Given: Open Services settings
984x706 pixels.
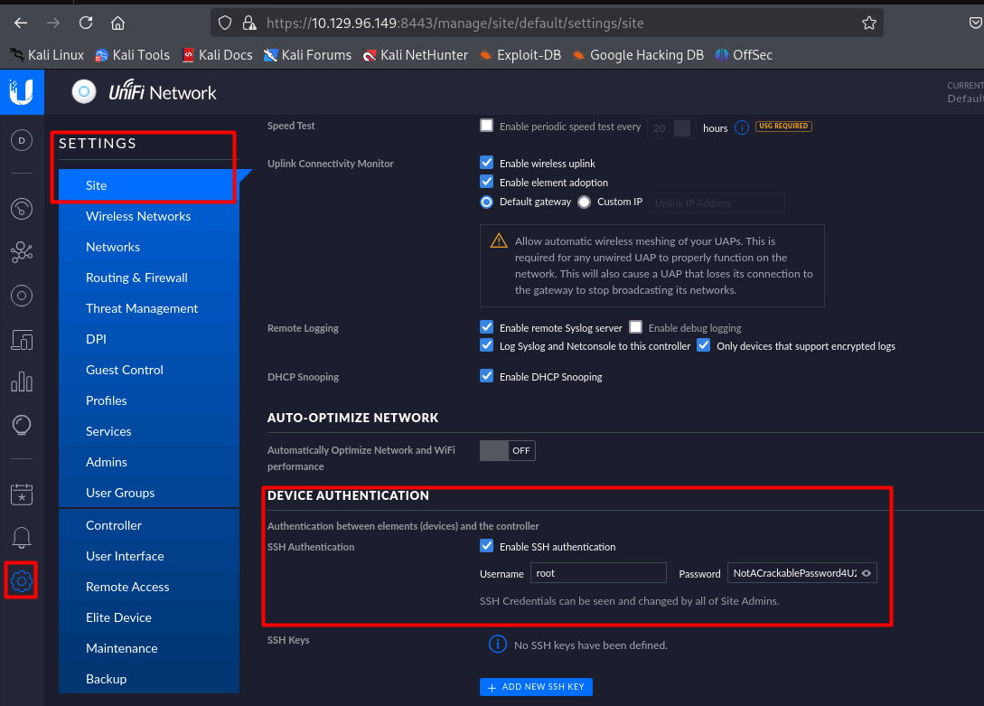Looking at the screenshot, I should click(x=149, y=431).
